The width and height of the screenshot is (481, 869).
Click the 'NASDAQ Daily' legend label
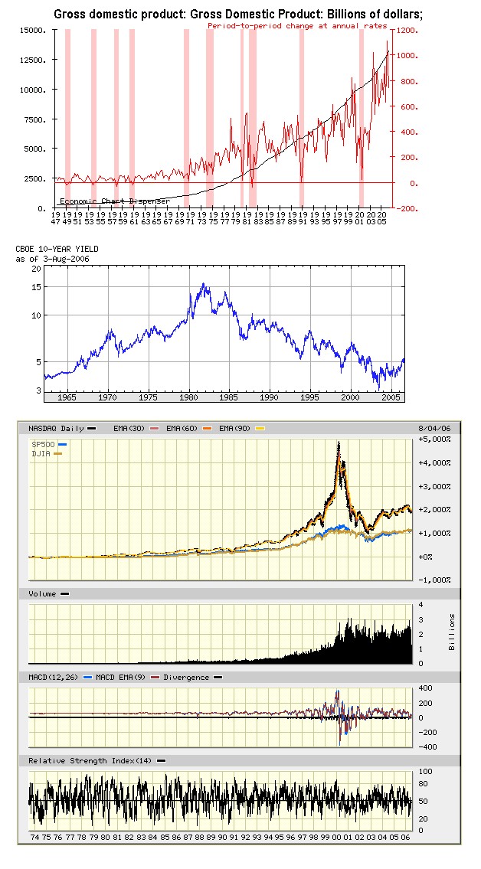point(57,429)
